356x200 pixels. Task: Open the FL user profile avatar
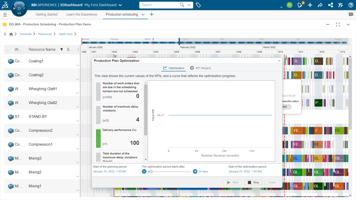click(x=289, y=5)
